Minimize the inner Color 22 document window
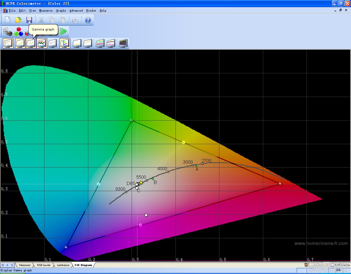This screenshot has height=274, width=351. click(x=335, y=10)
